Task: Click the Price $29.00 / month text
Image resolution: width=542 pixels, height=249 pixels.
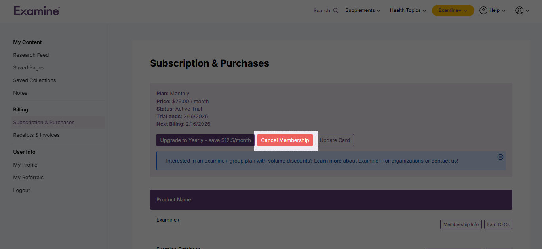Action: tap(183, 102)
